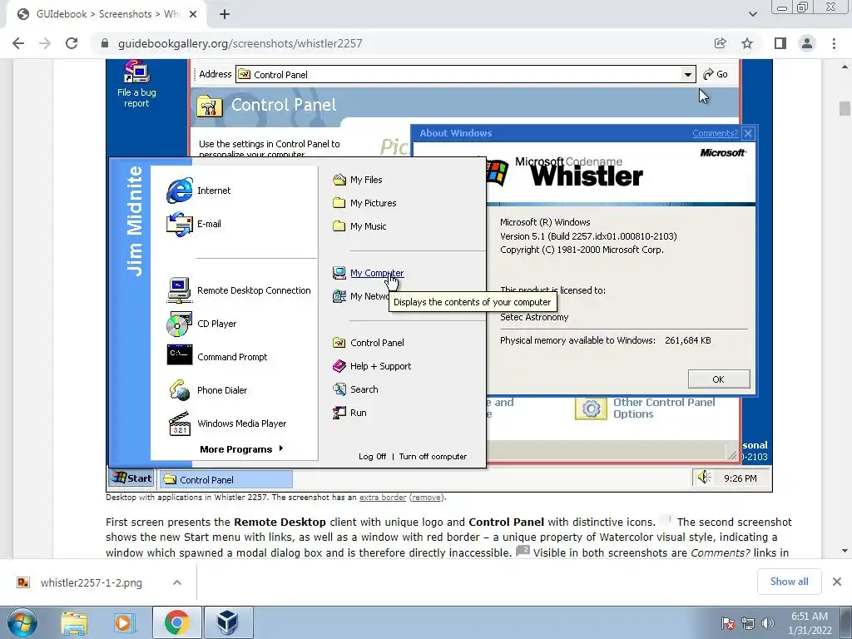
Task: Open the Address bar dropdown arrow
Action: point(688,74)
